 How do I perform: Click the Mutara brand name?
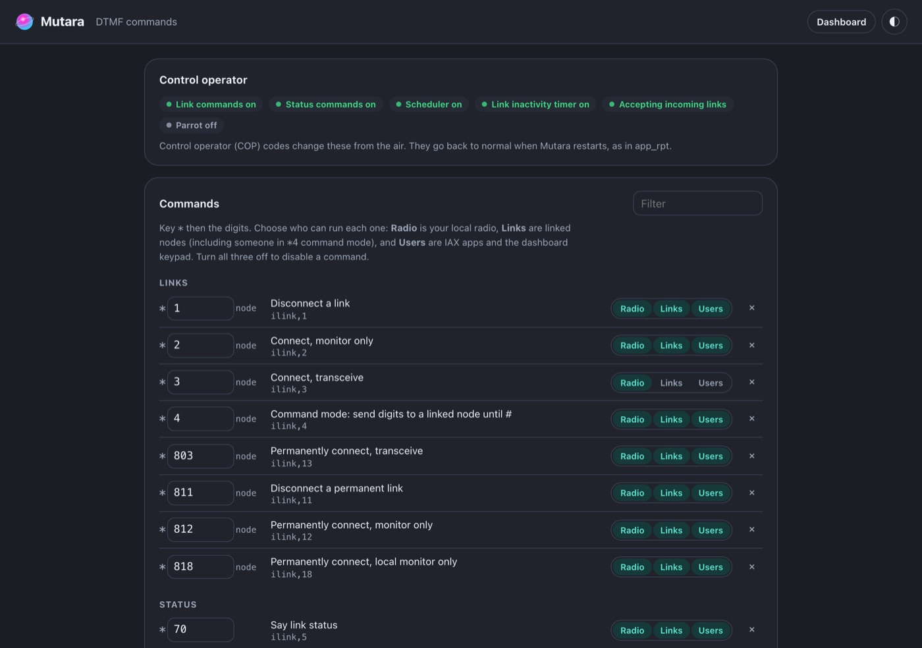click(63, 22)
